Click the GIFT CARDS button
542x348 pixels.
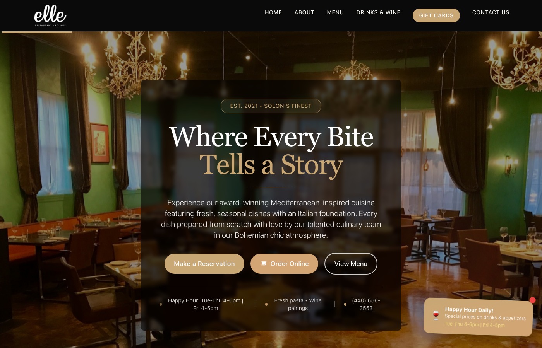(436, 15)
